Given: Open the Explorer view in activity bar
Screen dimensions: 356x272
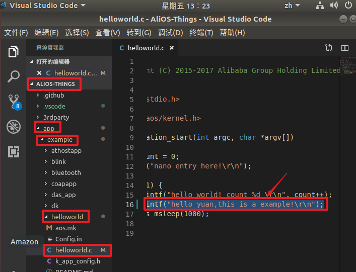Looking at the screenshot, I should click(x=14, y=52).
